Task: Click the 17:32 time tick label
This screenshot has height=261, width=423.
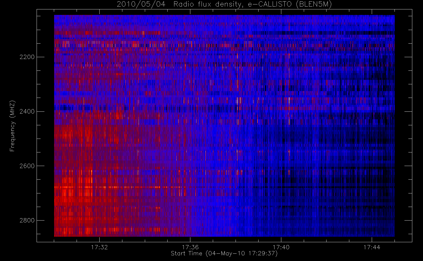Action: 99,247
